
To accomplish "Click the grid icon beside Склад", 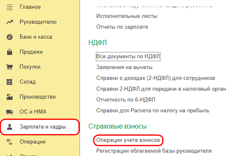I will [x=10, y=82].
